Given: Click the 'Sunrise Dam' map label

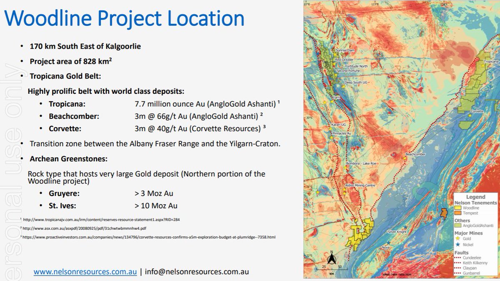Looking at the screenshot, I should click(x=345, y=50).
